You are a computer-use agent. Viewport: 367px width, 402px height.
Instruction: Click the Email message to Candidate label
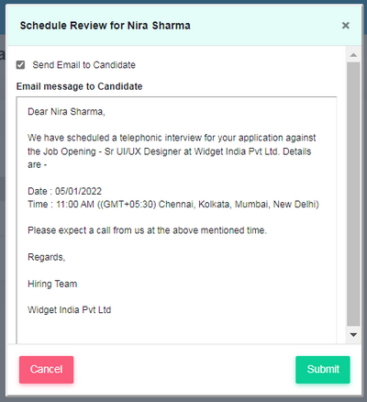click(x=79, y=86)
